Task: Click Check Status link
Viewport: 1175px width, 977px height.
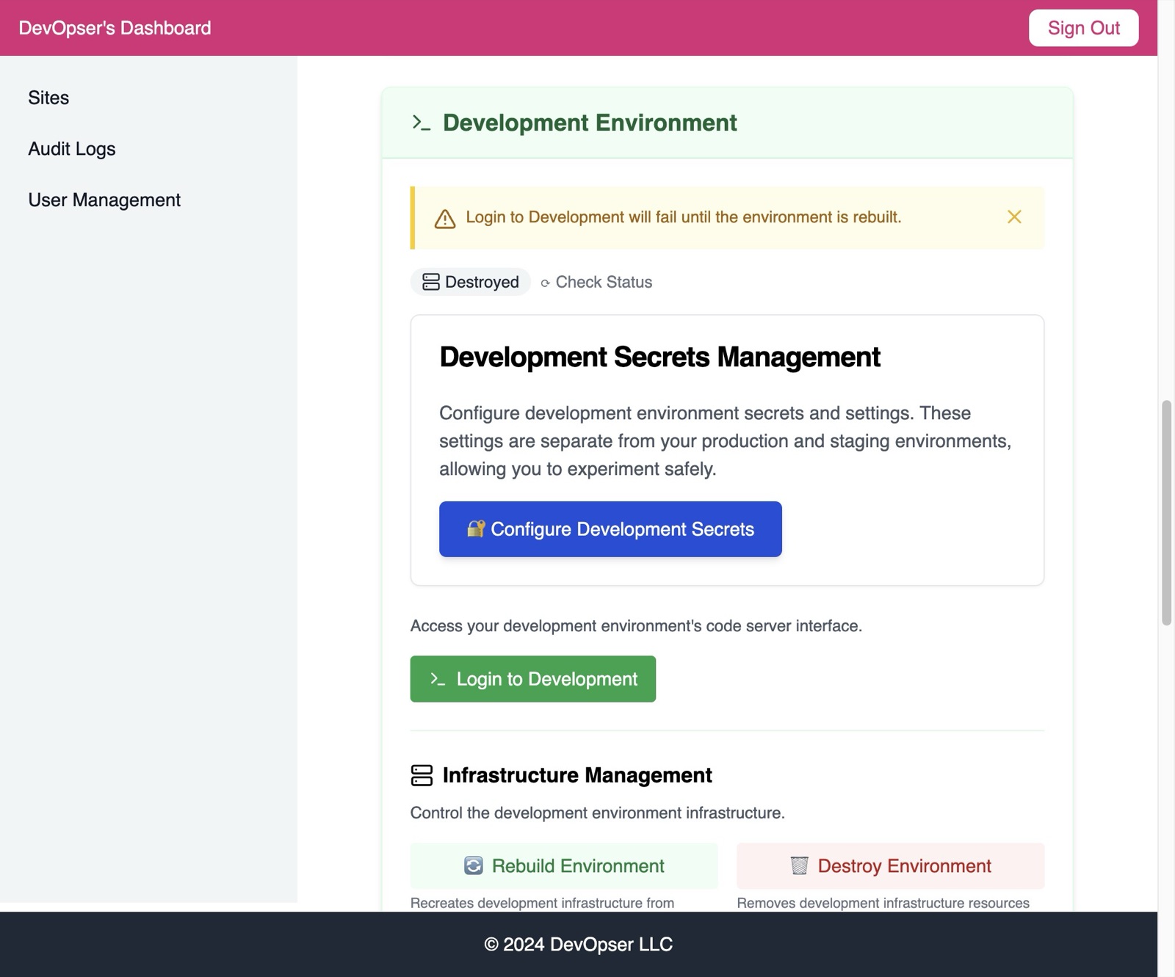Action: click(596, 282)
